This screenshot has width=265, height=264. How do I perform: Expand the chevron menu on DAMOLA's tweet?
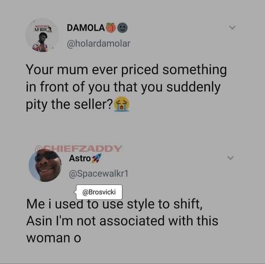click(232, 27)
